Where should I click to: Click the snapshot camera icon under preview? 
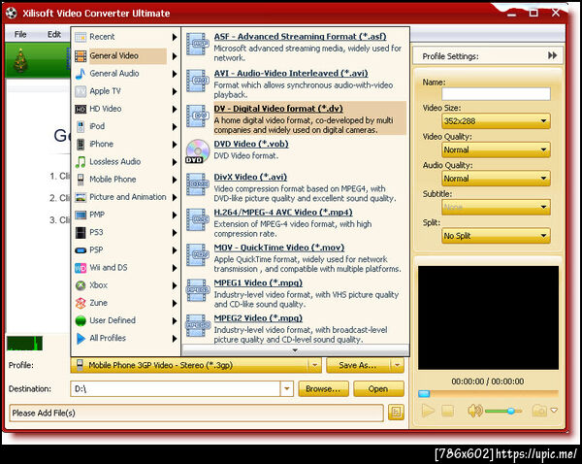pyautogui.click(x=539, y=411)
